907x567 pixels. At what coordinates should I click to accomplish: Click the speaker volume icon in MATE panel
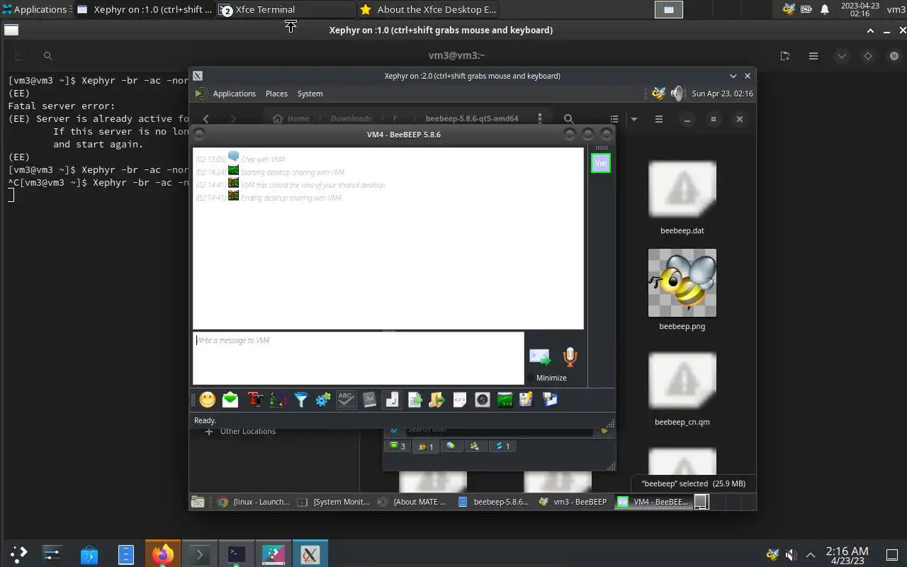point(677,94)
